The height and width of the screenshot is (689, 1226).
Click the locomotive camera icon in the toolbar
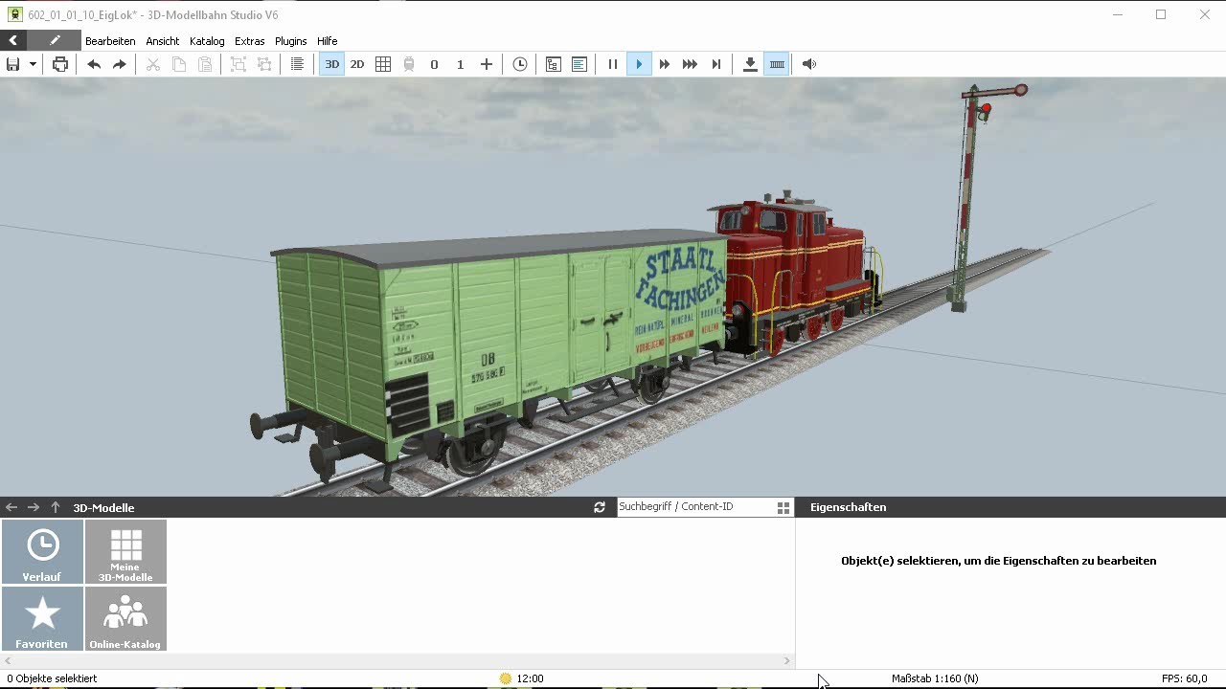pyautogui.click(x=409, y=64)
